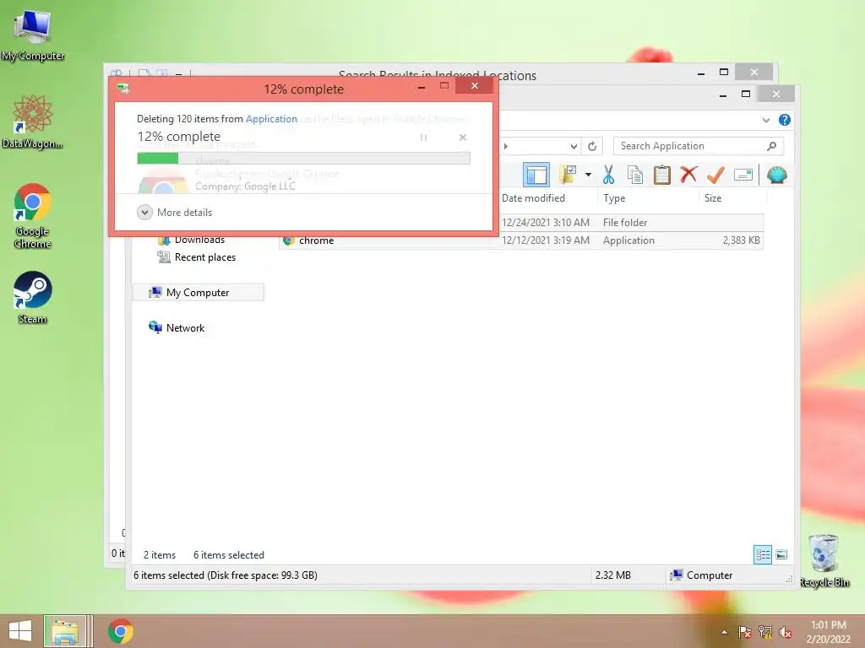The height and width of the screenshot is (648, 865).
Task: Click the orange checkmark Properties icon
Action: (715, 175)
